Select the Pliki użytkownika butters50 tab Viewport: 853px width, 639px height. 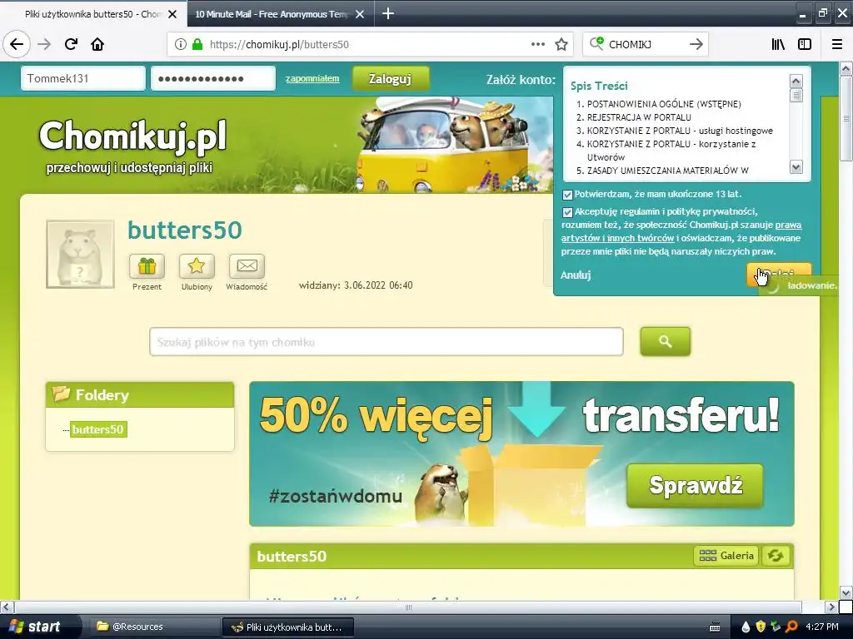click(x=93, y=14)
